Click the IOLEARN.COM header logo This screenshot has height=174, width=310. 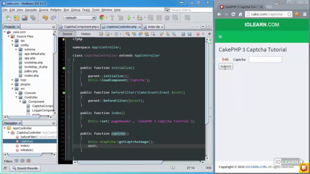262,25
